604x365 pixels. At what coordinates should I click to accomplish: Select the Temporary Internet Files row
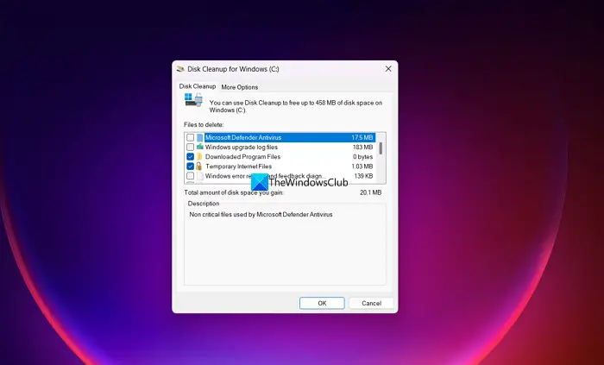click(x=280, y=167)
